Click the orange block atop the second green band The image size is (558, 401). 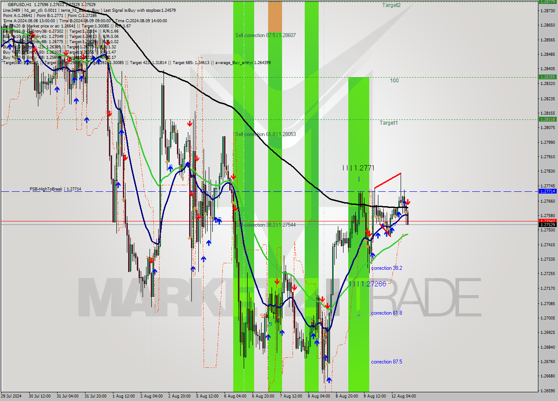[275, 16]
